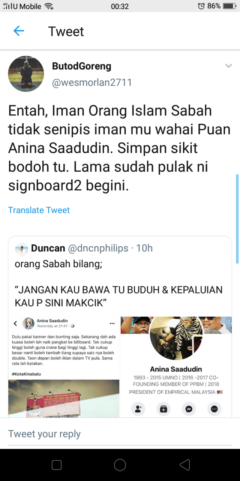Viewport: 240px width, 481px height.
Task: Tap three-dot menu in Anina's post screenshot
Action: click(x=112, y=323)
